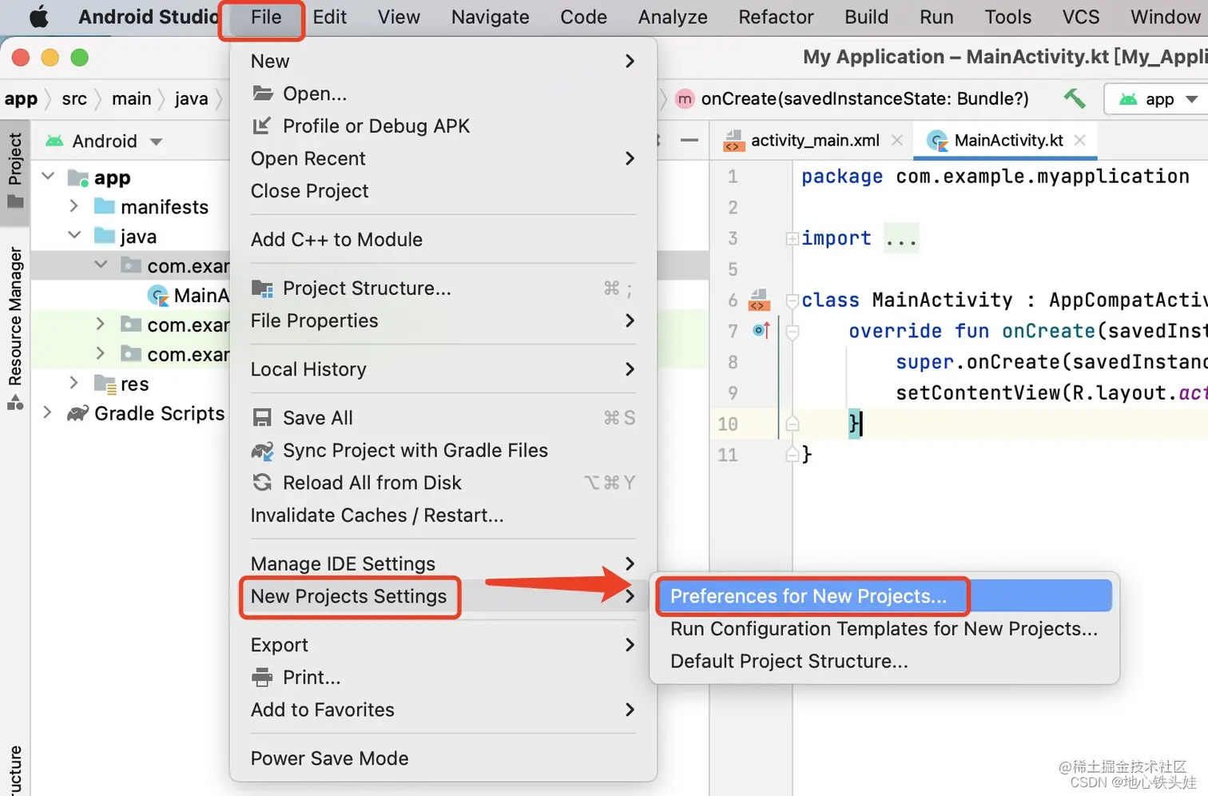1208x796 pixels.
Task: Click the src breadcrumb
Action: click(x=74, y=99)
